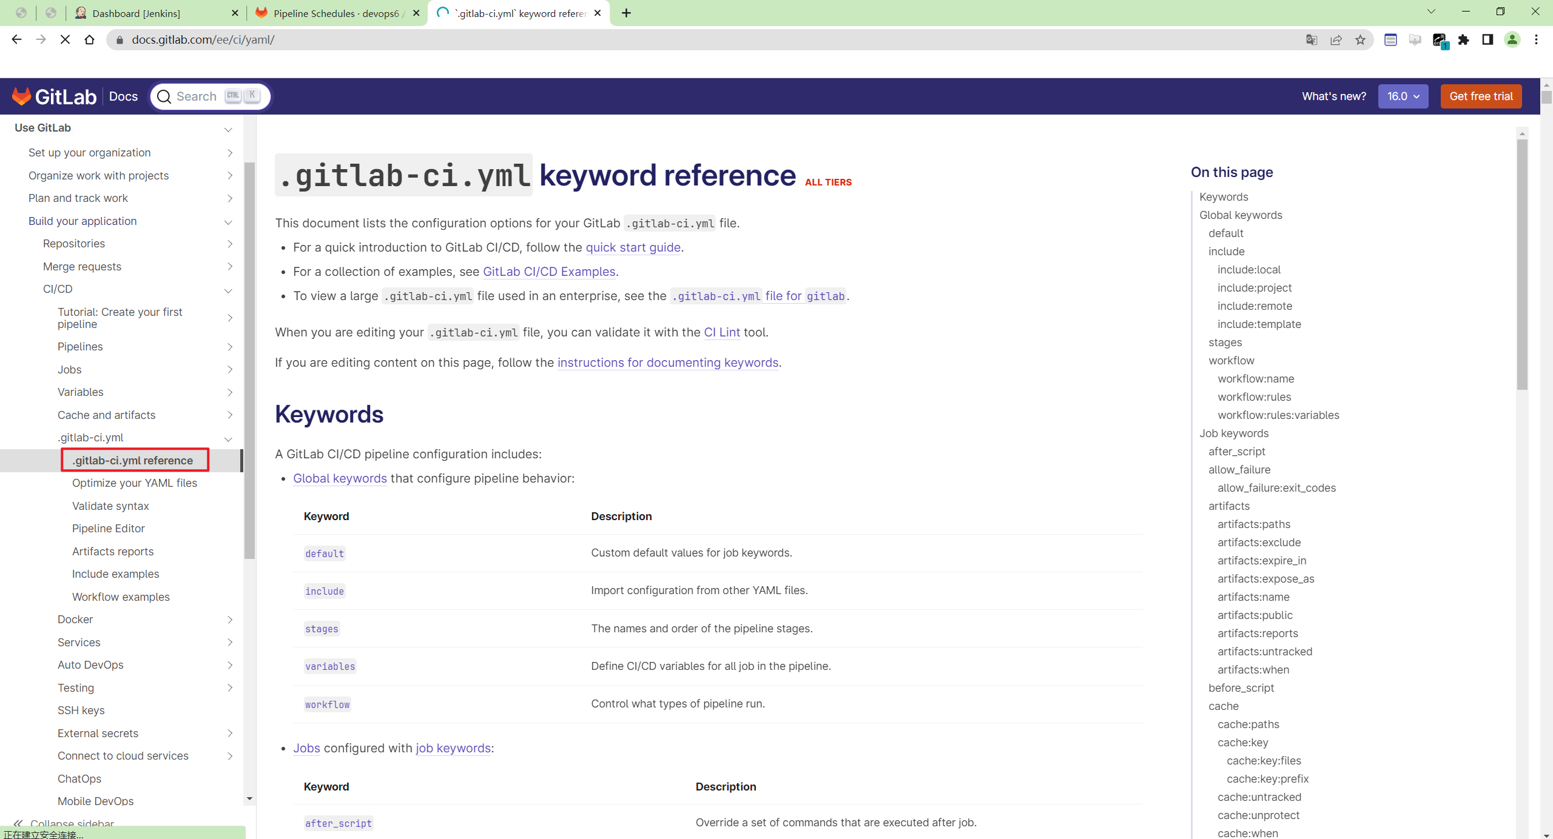Click the share page icon in address bar
1553x839 pixels.
click(1336, 39)
